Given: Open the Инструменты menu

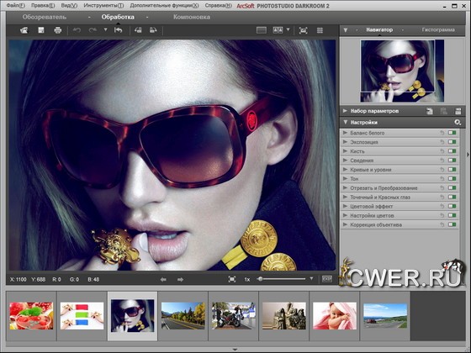Looking at the screenshot, I should click(103, 6).
